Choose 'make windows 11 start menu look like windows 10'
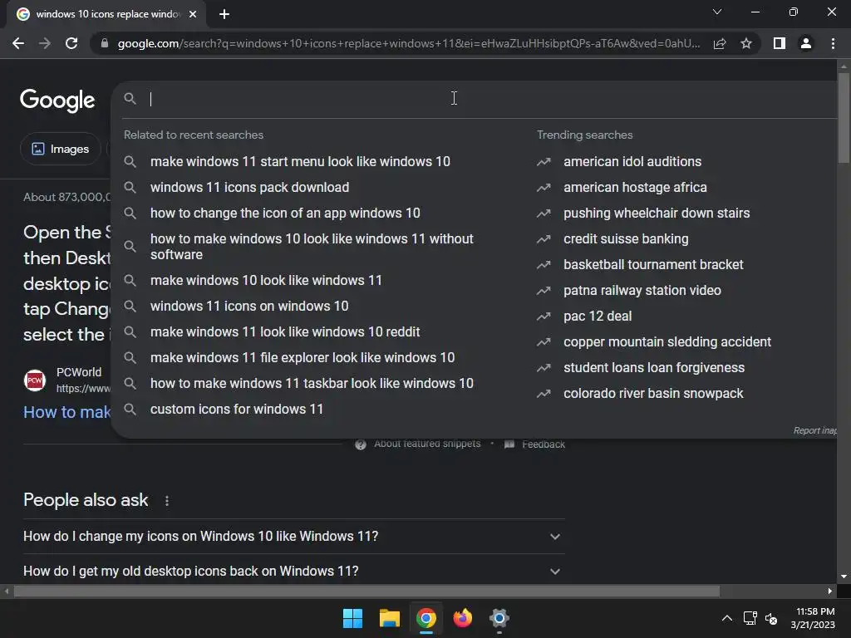The height and width of the screenshot is (638, 851). tap(300, 162)
